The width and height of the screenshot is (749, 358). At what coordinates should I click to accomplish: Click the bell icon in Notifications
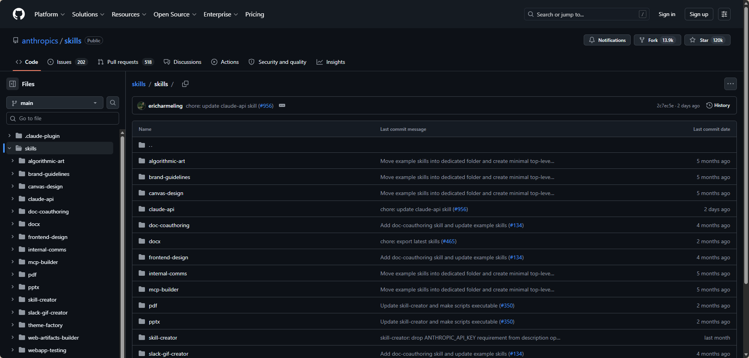pos(592,40)
